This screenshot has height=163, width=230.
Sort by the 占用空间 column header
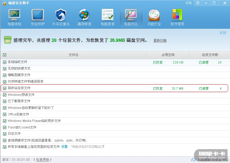(168, 55)
